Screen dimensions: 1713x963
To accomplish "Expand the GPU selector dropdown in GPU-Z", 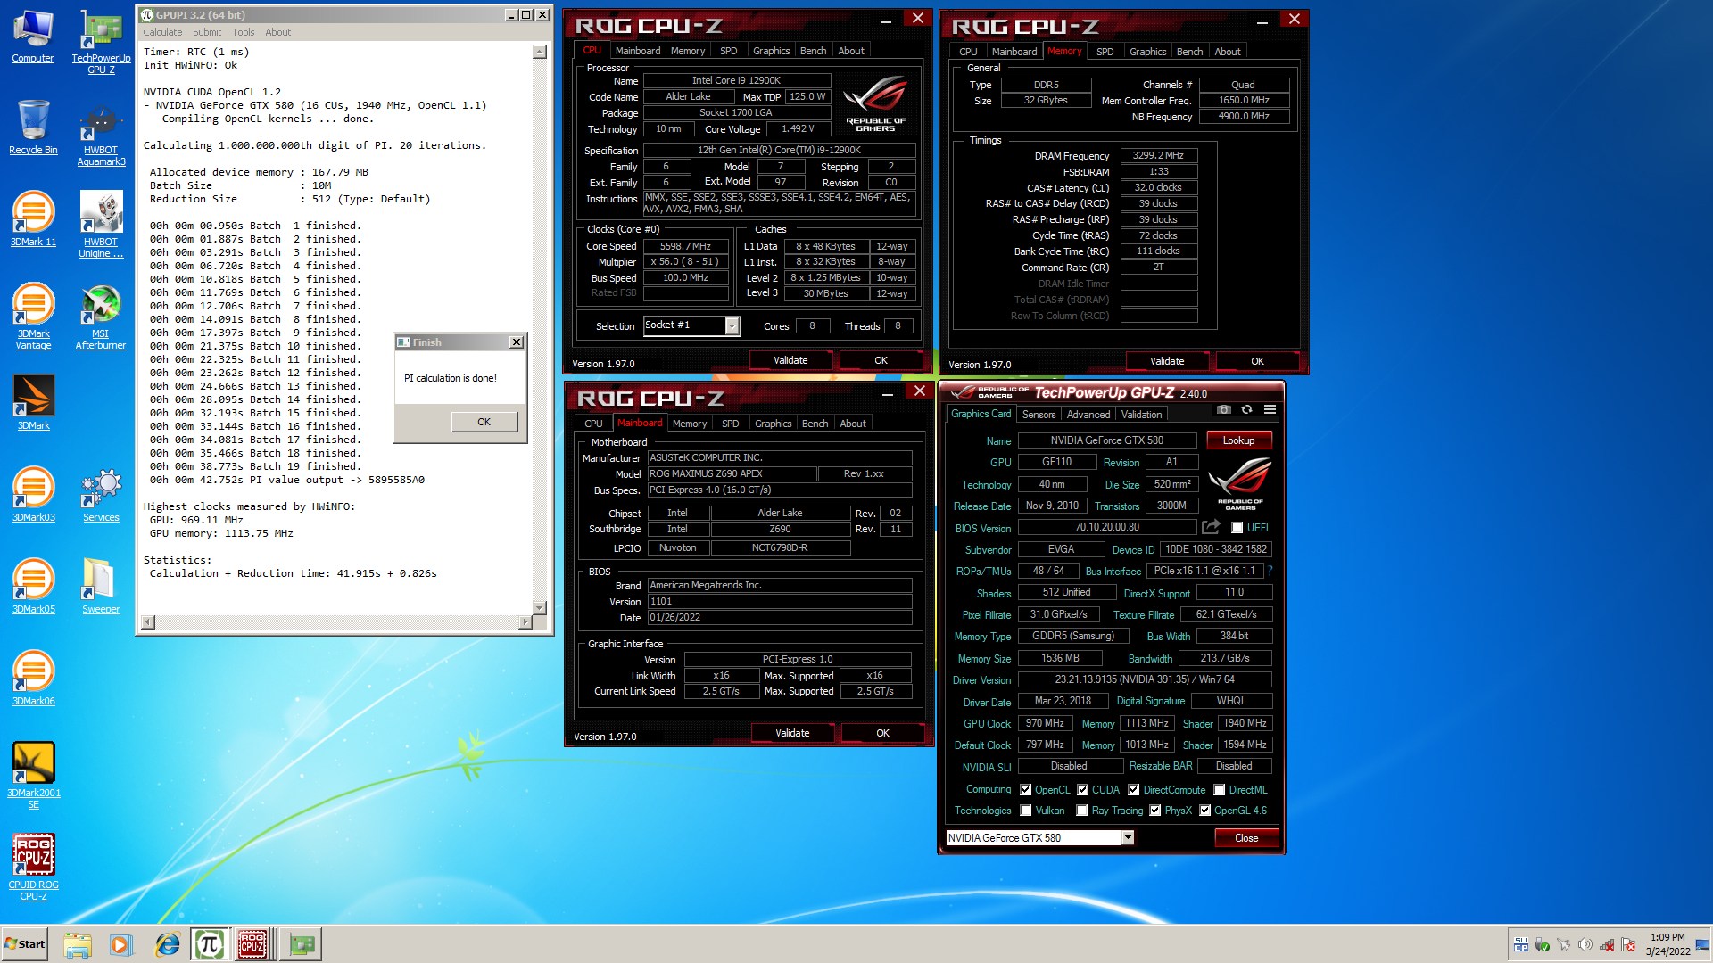I will [1128, 837].
